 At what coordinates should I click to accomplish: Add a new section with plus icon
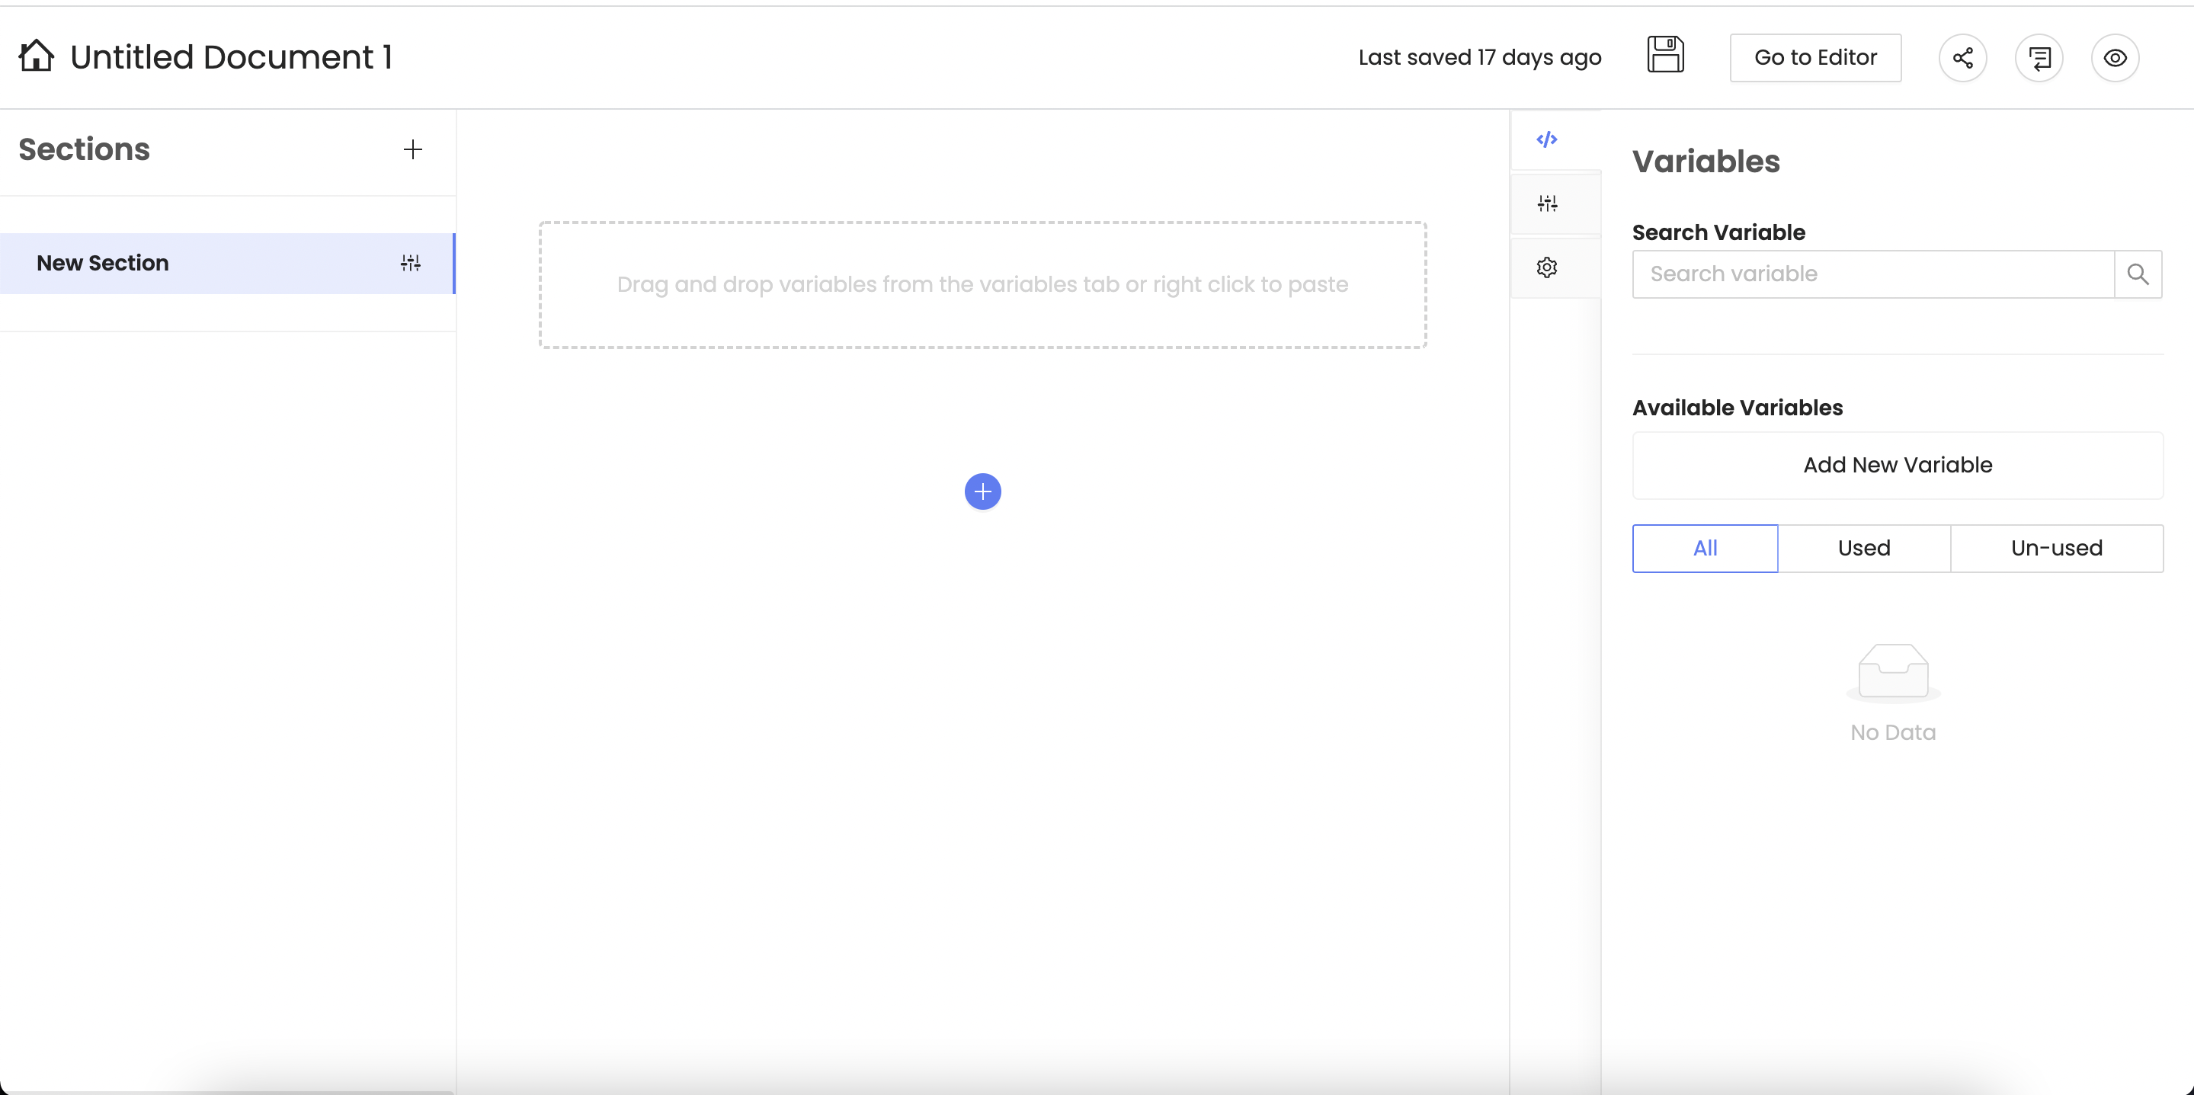coord(412,150)
